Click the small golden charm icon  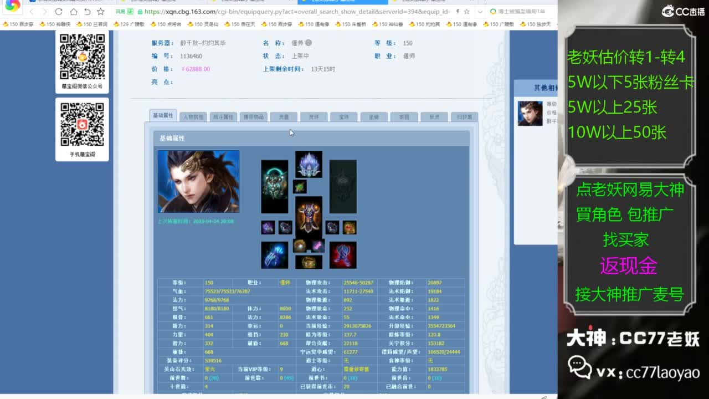pos(350,227)
